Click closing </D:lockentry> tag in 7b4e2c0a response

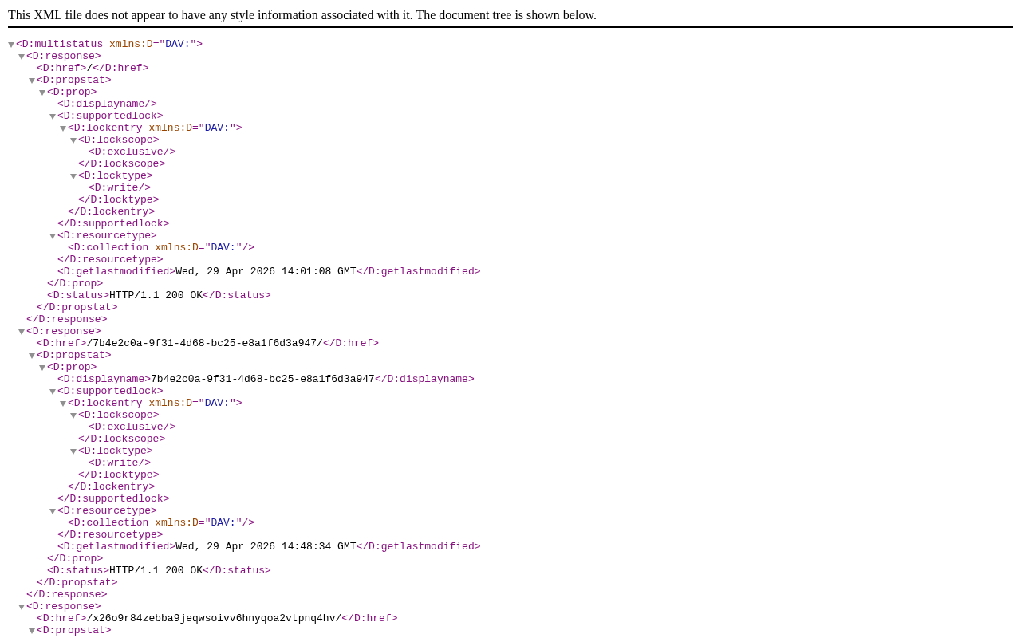111,486
